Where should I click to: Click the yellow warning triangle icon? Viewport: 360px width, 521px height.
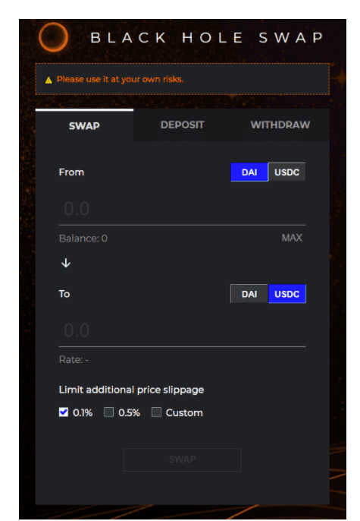(x=49, y=80)
